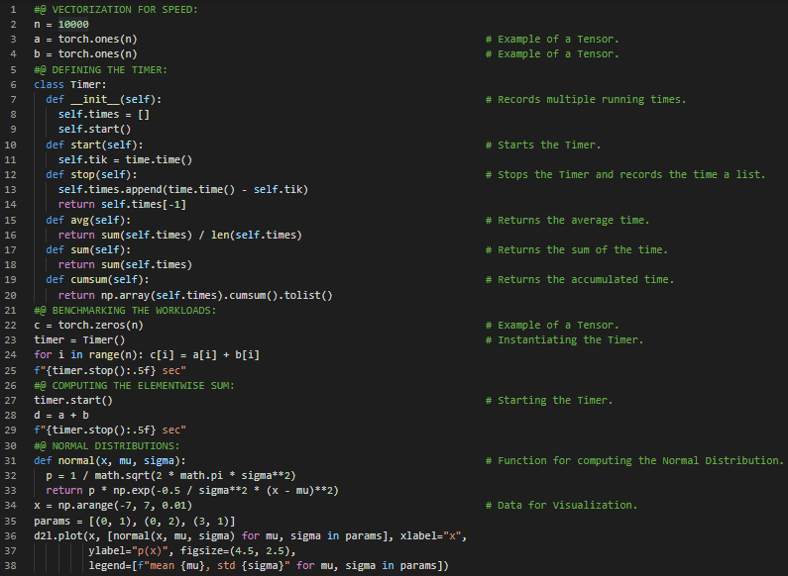
Task: Click line number 36 in the gutter
Action: (13, 535)
